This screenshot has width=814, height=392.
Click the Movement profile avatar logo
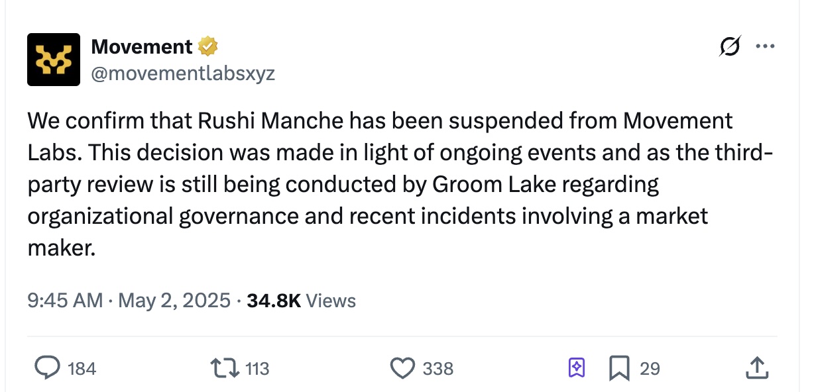coord(54,60)
